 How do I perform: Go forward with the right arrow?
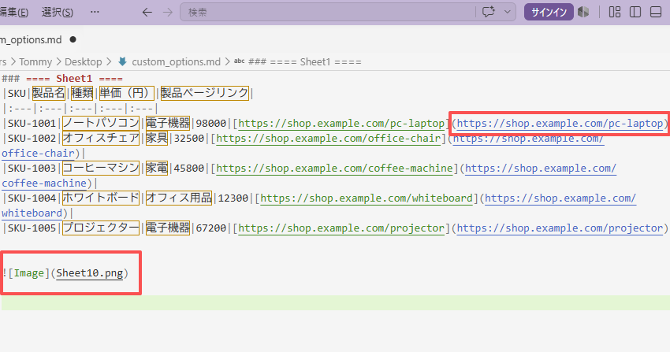click(168, 13)
